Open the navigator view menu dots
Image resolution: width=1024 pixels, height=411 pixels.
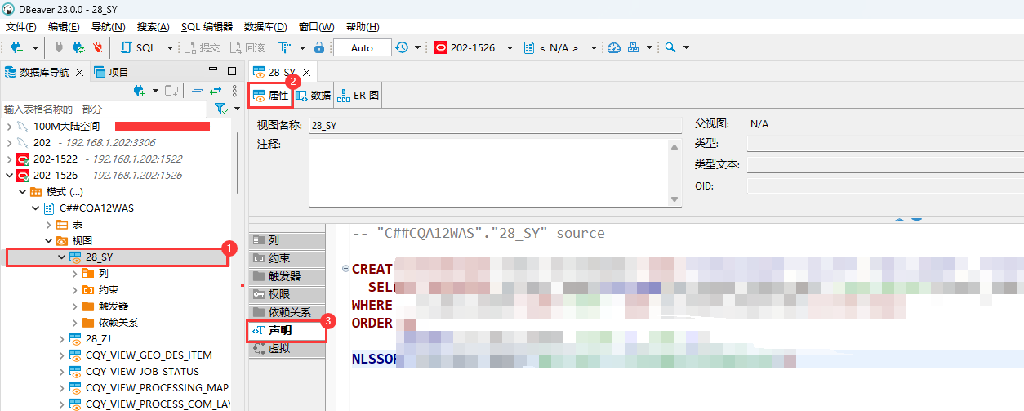point(235,91)
